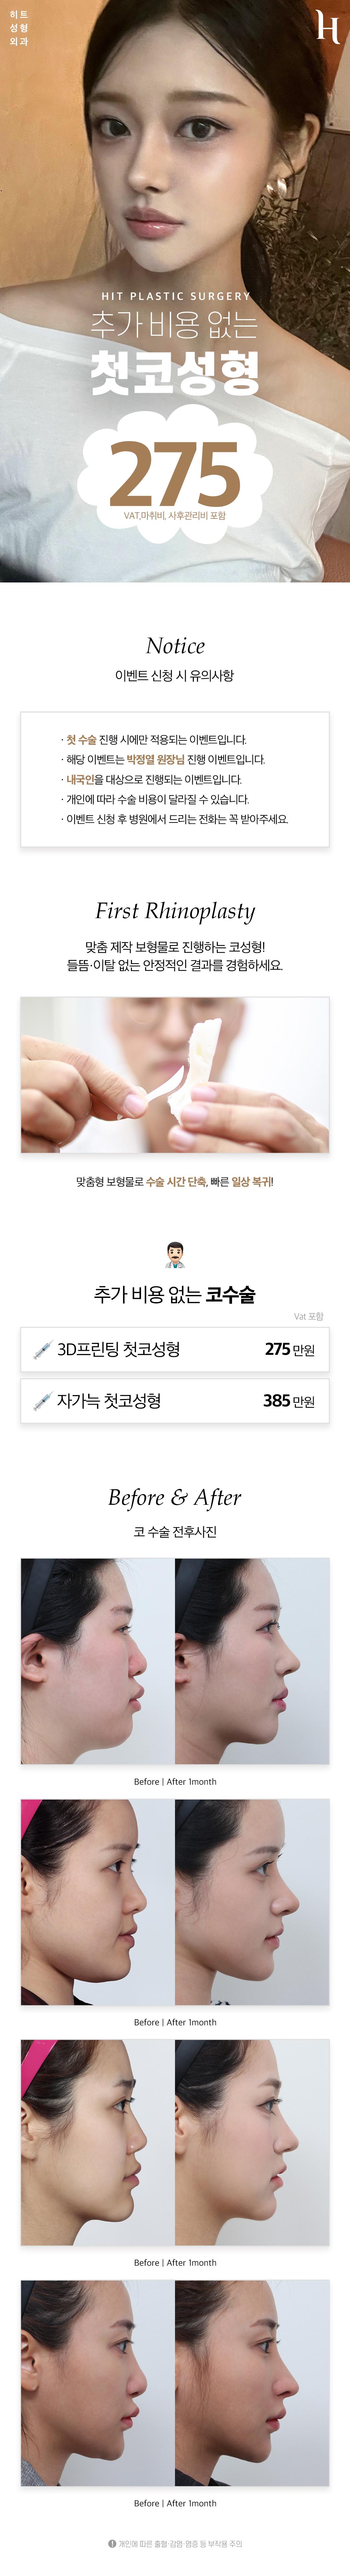Click the First Rhinoplasty heading
350x2576 pixels.
(175, 911)
